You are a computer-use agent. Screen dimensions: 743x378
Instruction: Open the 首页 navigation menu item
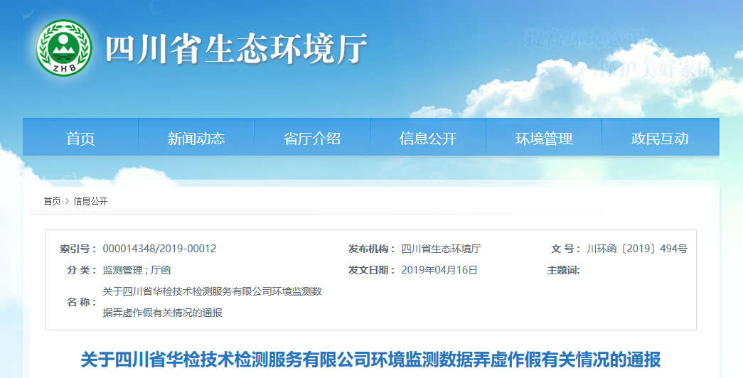pos(80,139)
